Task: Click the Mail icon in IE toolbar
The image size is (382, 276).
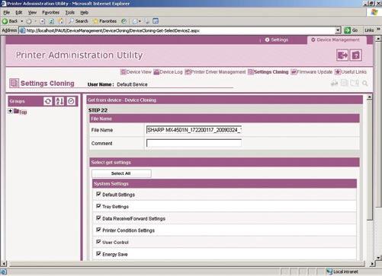Action: 136,21
